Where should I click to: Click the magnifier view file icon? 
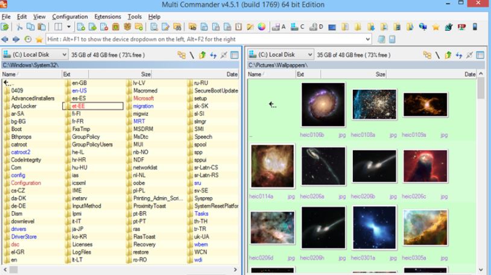[154, 27]
